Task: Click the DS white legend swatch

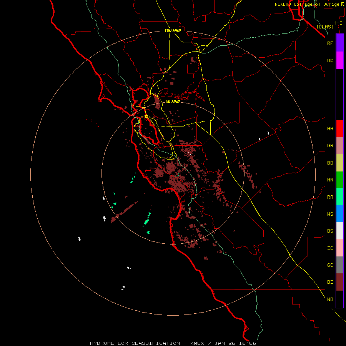Action: pyautogui.click(x=339, y=231)
